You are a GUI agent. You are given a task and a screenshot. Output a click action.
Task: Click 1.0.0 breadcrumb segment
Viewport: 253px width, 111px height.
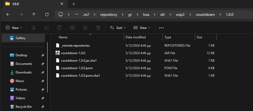tap(230, 15)
